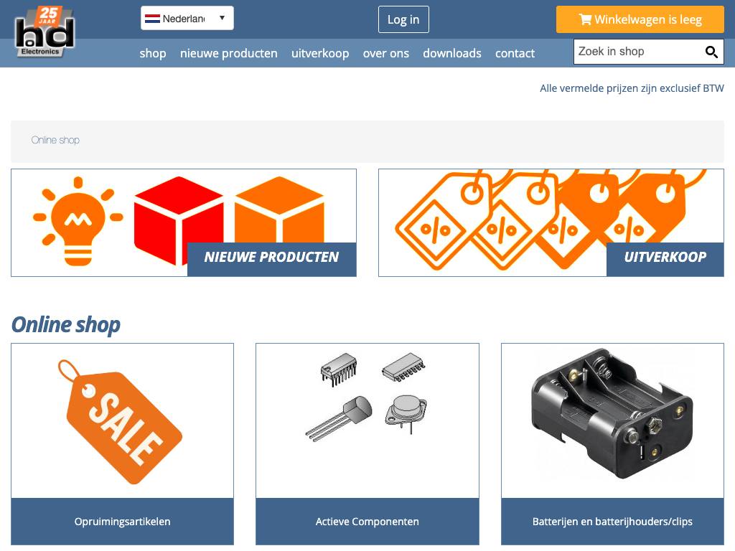The image size is (735, 551).
Task: Open the downloads menu item
Action: [452, 53]
